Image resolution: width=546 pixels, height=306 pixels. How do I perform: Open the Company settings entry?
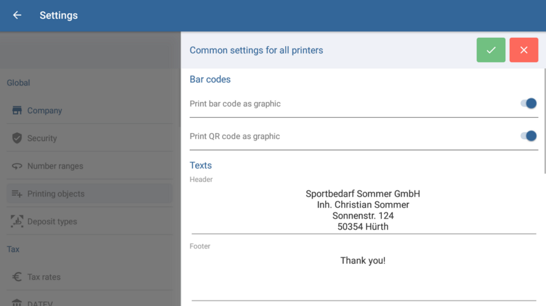pyautogui.click(x=45, y=111)
